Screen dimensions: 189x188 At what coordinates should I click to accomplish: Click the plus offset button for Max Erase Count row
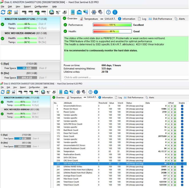point(175,179)
